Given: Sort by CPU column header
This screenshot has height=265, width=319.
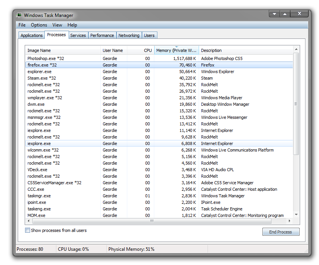Looking at the screenshot, I should [140, 50].
